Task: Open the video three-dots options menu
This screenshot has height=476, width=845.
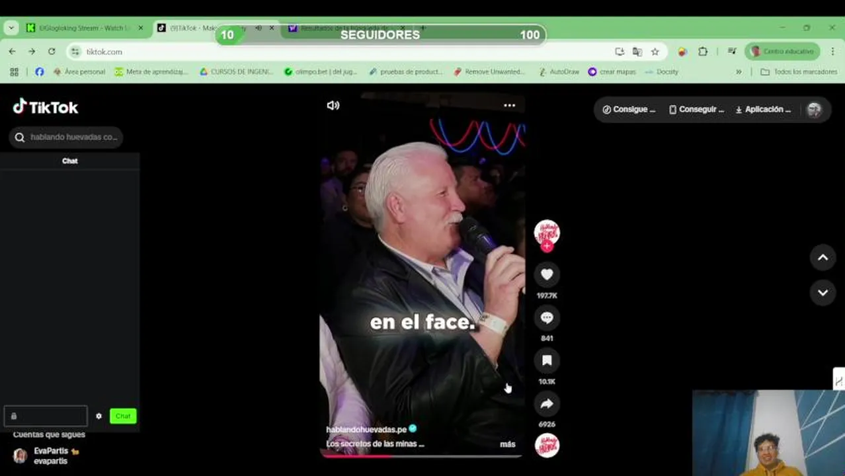Action: (x=509, y=105)
